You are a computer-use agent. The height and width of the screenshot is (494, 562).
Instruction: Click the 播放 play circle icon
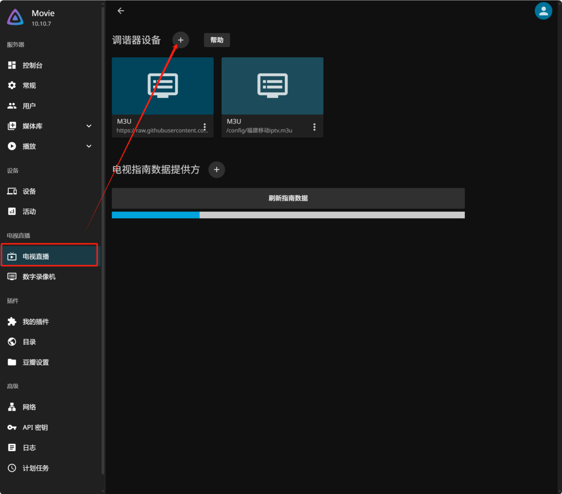point(12,146)
